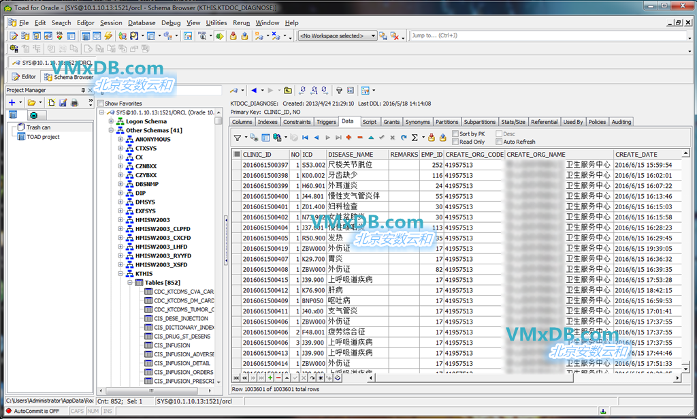This screenshot has height=419, width=697.
Task: Select Trash can in Project Manager
Action: [38, 127]
